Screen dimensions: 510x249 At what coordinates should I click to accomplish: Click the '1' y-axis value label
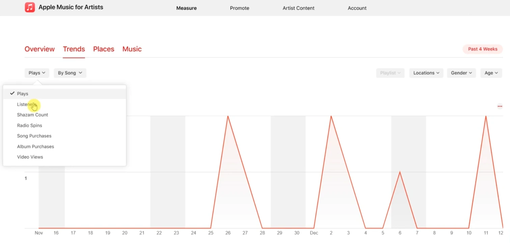tap(26, 178)
